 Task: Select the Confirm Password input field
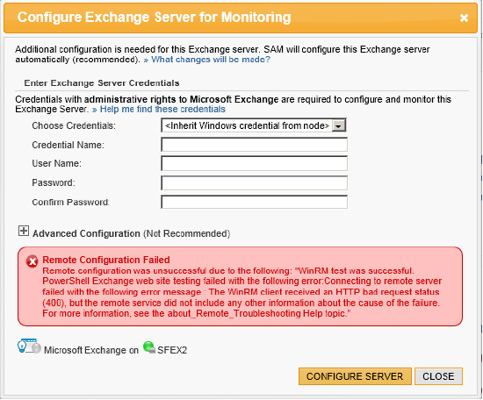click(254, 202)
